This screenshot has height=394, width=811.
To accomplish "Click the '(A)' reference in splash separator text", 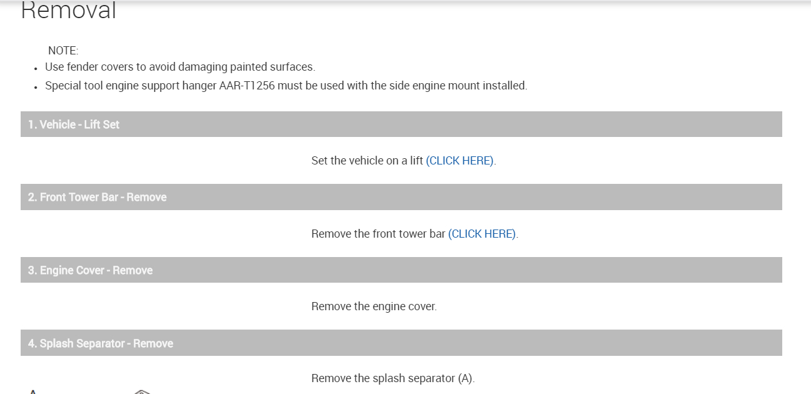I will pos(465,378).
